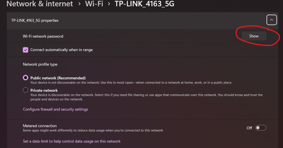Viewport: 283px width, 148px height.
Task: Click the breadcrumb chevron before TP-LINK_4163_5G
Action: pyautogui.click(x=109, y=4)
